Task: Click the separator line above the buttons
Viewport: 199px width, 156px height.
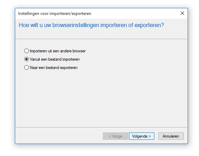Action: click(x=101, y=127)
